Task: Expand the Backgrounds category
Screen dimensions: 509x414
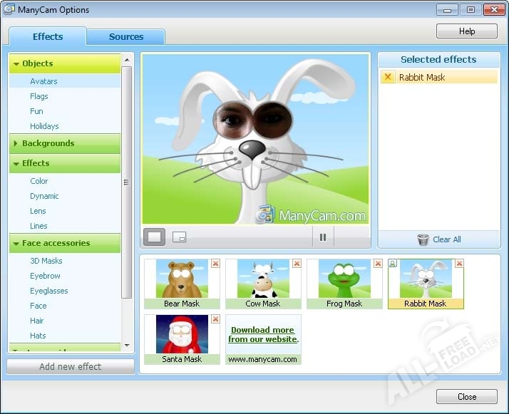Action: point(16,143)
